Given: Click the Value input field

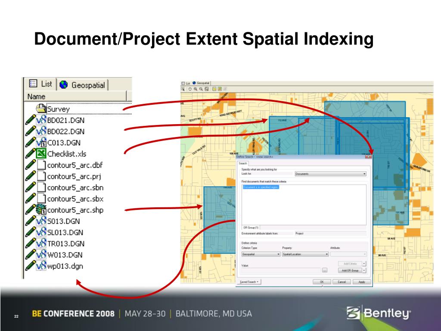Looking at the screenshot, I should (281, 270).
